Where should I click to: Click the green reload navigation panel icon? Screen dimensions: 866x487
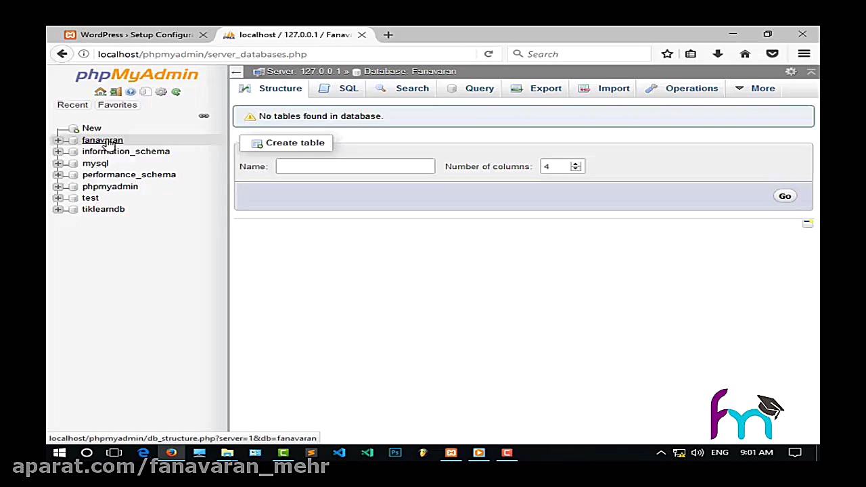[x=176, y=92]
